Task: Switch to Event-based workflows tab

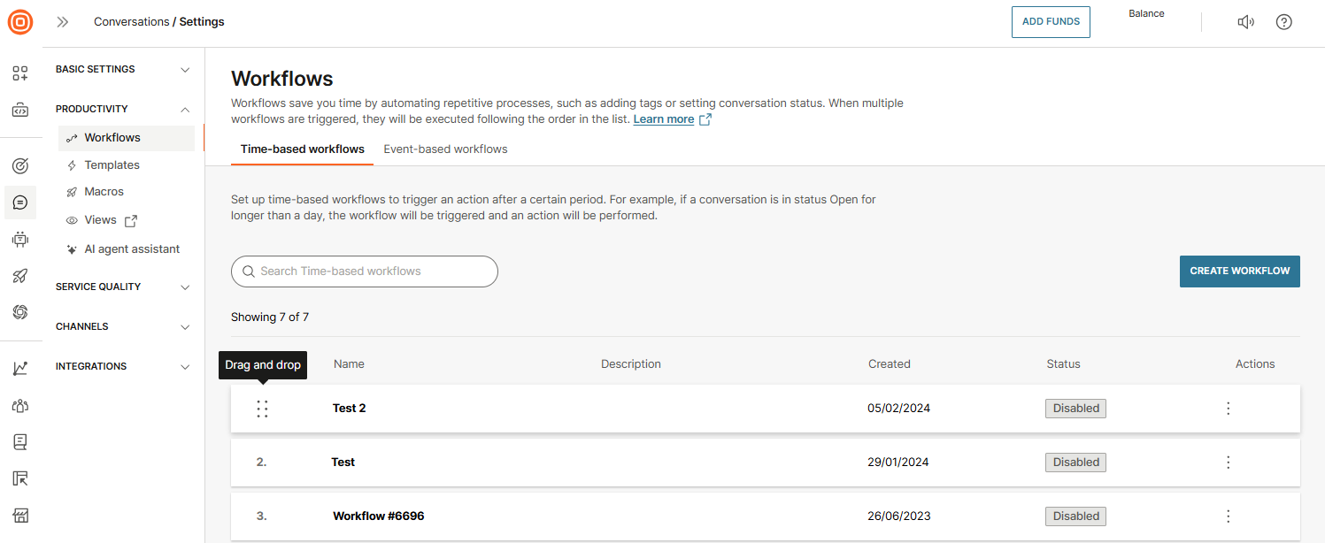Action: (445, 149)
